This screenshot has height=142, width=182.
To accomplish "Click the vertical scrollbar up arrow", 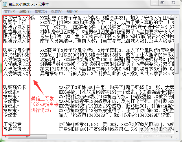I will pos(177,18).
